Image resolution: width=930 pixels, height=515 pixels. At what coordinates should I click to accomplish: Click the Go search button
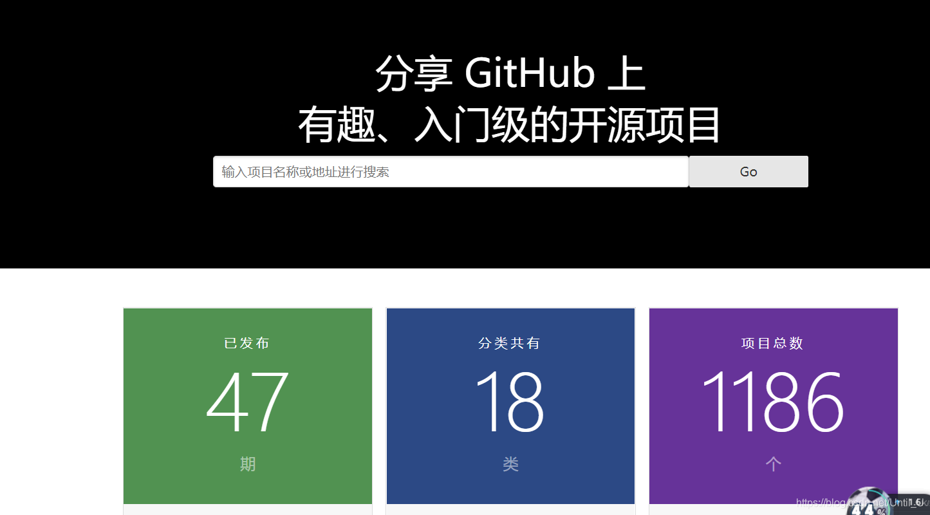coord(749,172)
